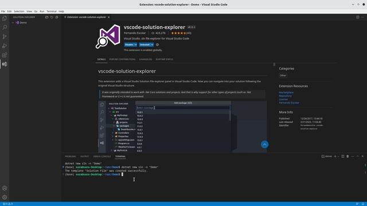Open the Help menu
Viewport: 367px width, 206px height.
(x=61, y=11)
